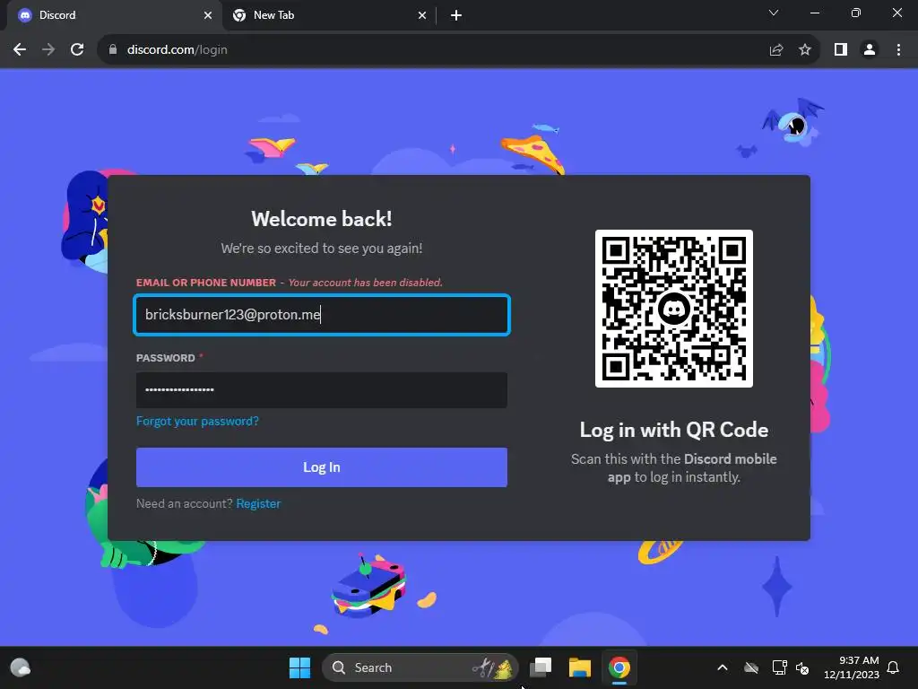Click the 'Your account has been disabled.' message
This screenshot has height=689, width=918.
(x=366, y=283)
